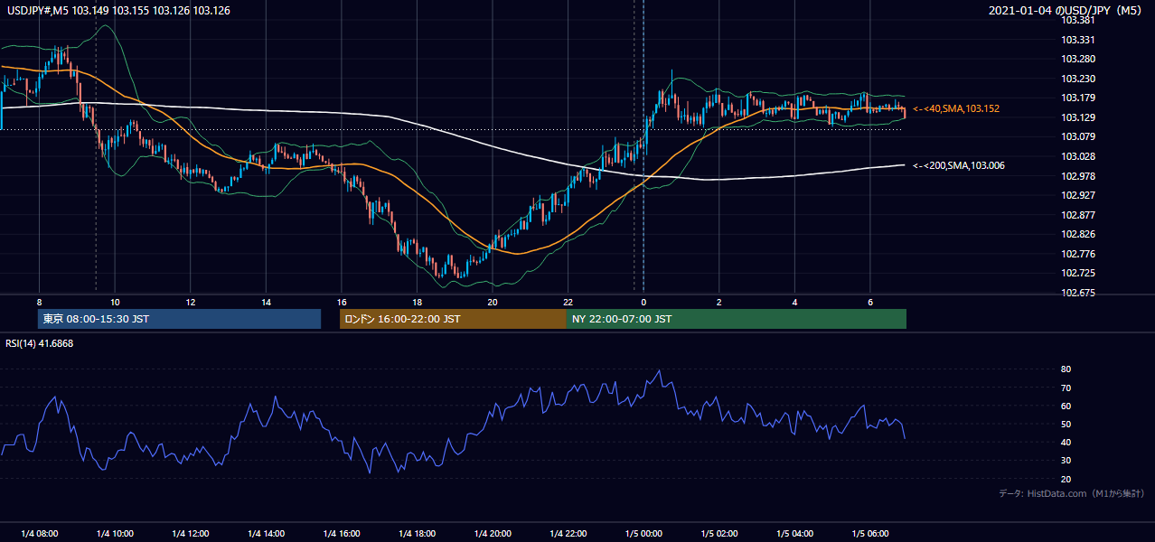The image size is (1155, 542).
Task: Click RSI scale value 80
Action: (1066, 369)
